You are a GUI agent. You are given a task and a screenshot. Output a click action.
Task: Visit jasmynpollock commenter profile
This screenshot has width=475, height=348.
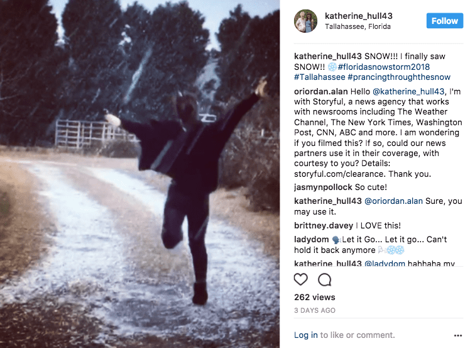coord(323,187)
